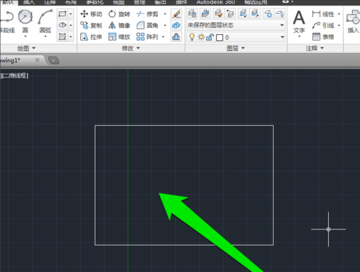Switch to the 精选应用 ribbon tab
This screenshot has width=360, height=272.
tap(256, 2)
